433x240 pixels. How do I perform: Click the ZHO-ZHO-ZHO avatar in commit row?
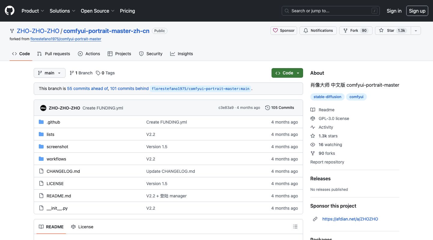[x=43, y=108]
